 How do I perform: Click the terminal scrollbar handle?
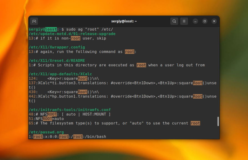pyautogui.click(x=218, y=121)
